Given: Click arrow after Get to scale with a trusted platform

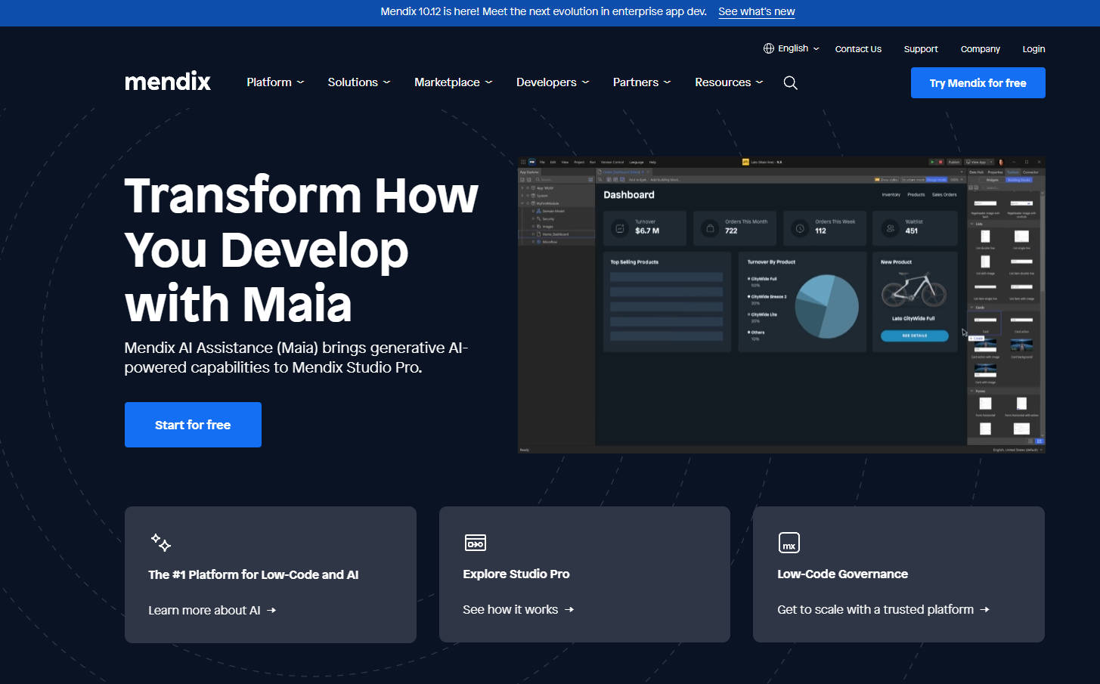Looking at the screenshot, I should 984,609.
